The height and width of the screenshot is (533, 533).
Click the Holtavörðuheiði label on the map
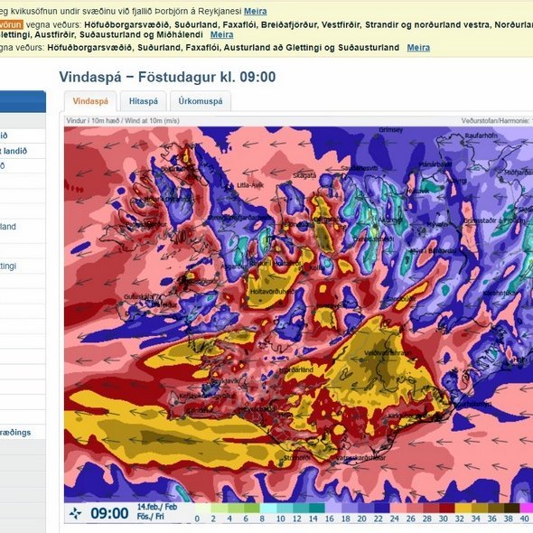pos(273,292)
